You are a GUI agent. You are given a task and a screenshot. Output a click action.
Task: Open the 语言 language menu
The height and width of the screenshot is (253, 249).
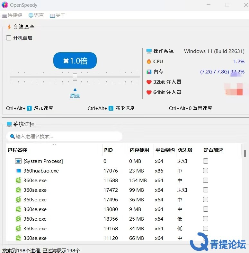click(x=36, y=15)
